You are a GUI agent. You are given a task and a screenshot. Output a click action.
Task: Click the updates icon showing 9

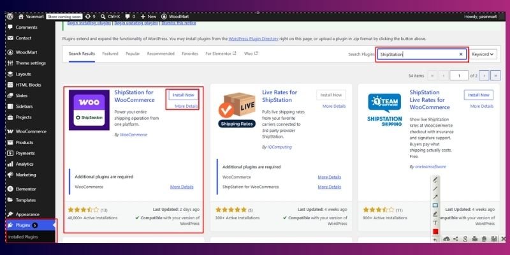[90, 17]
